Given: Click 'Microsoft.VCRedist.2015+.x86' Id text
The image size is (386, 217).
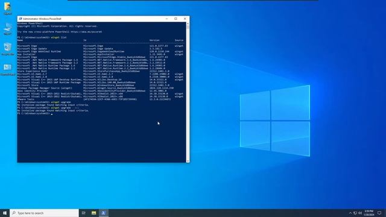Looking at the screenshot, I should click(x=103, y=96).
